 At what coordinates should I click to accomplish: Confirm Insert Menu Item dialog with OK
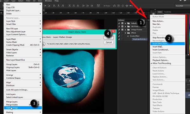109,38
